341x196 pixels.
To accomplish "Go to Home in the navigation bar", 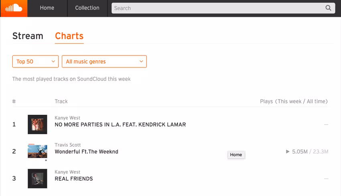I will click(x=47, y=8).
